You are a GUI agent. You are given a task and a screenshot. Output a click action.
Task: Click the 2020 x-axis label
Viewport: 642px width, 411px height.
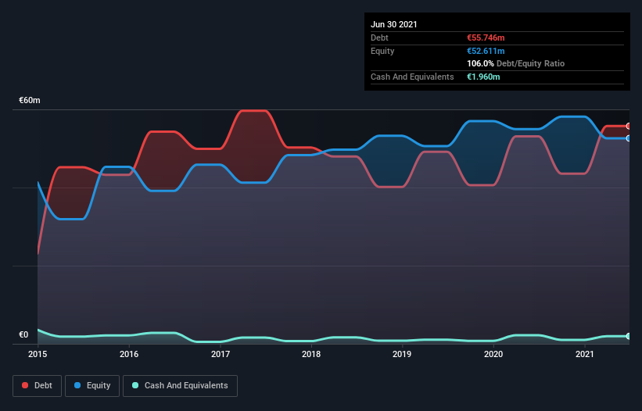493,354
